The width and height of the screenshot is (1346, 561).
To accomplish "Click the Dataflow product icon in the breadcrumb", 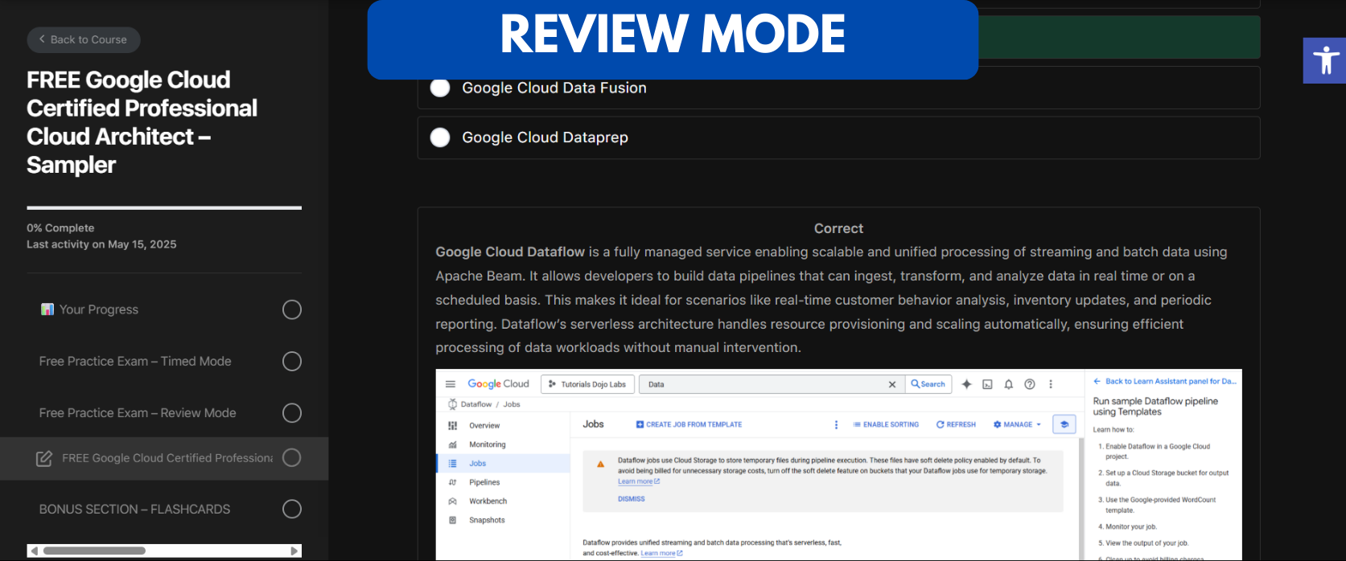I will coord(452,404).
